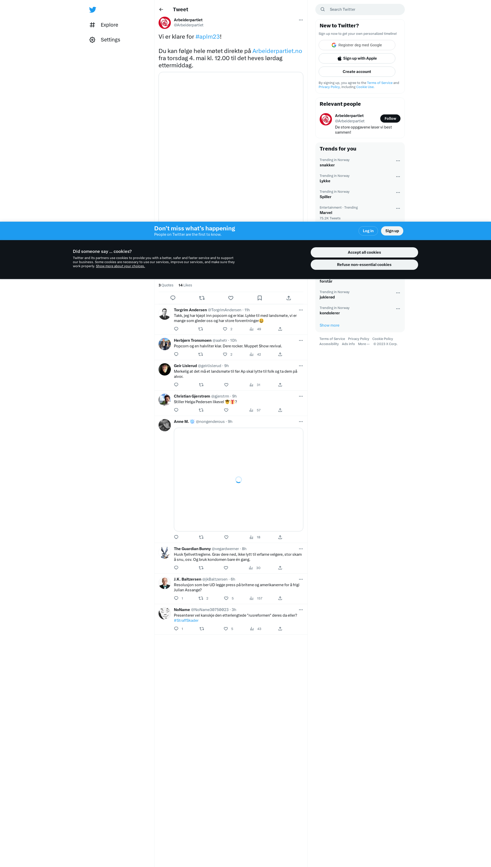Register with Google button
Screen dimensions: 491x867
pos(357,45)
